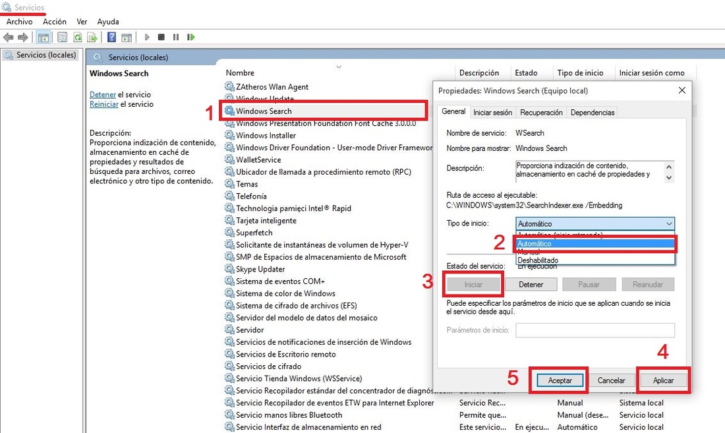Open the Archivo menu

tap(19, 21)
